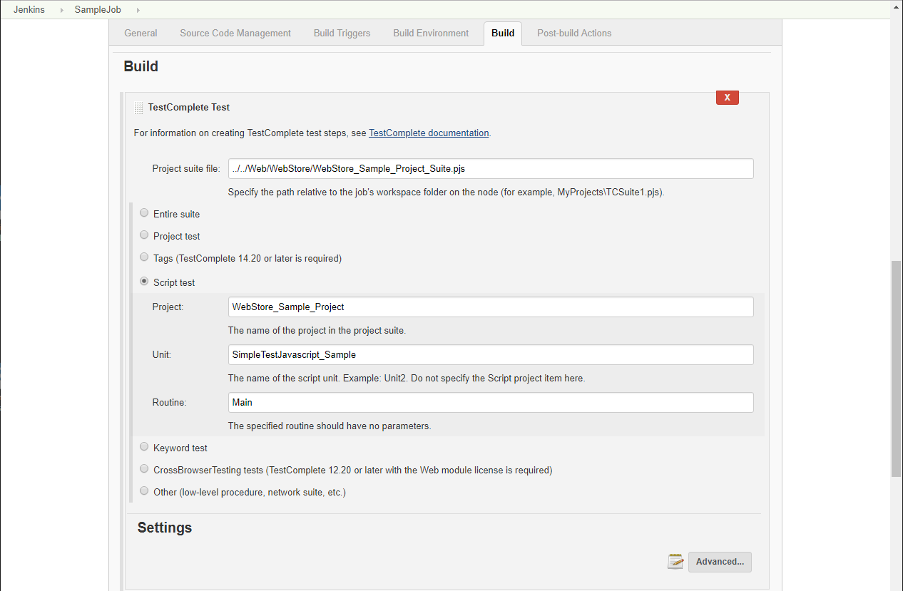Select the Entire suite option
Screen dimensions: 903x591
[144, 212]
